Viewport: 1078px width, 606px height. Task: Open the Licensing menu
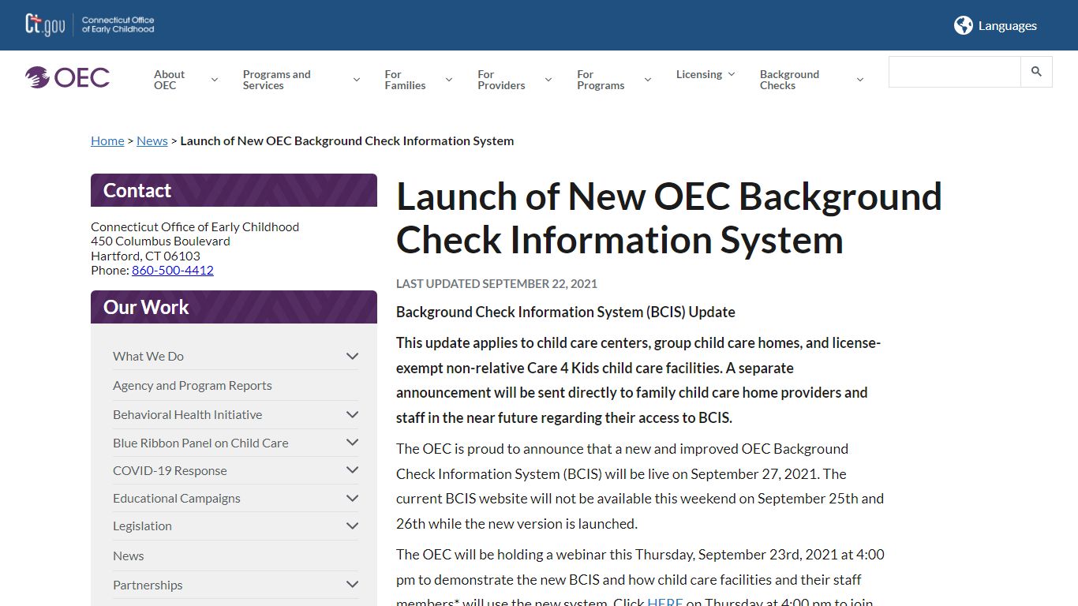click(x=698, y=74)
